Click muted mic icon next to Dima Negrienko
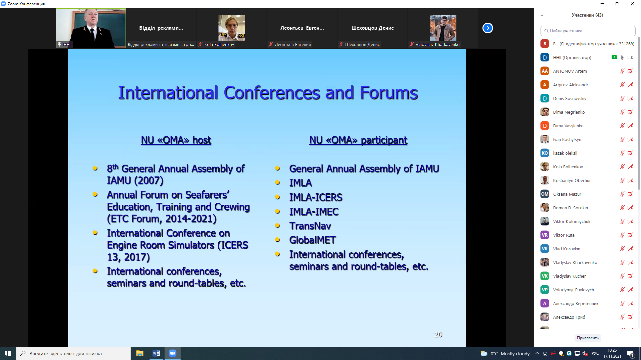 (622, 112)
